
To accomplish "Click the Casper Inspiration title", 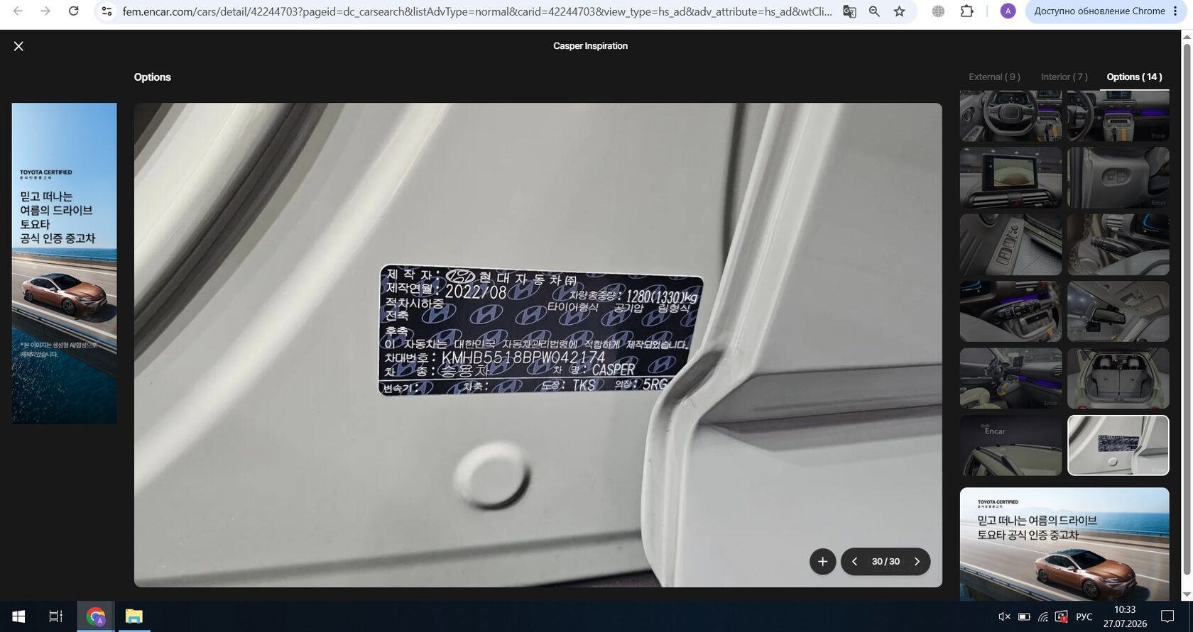I will coord(590,46).
